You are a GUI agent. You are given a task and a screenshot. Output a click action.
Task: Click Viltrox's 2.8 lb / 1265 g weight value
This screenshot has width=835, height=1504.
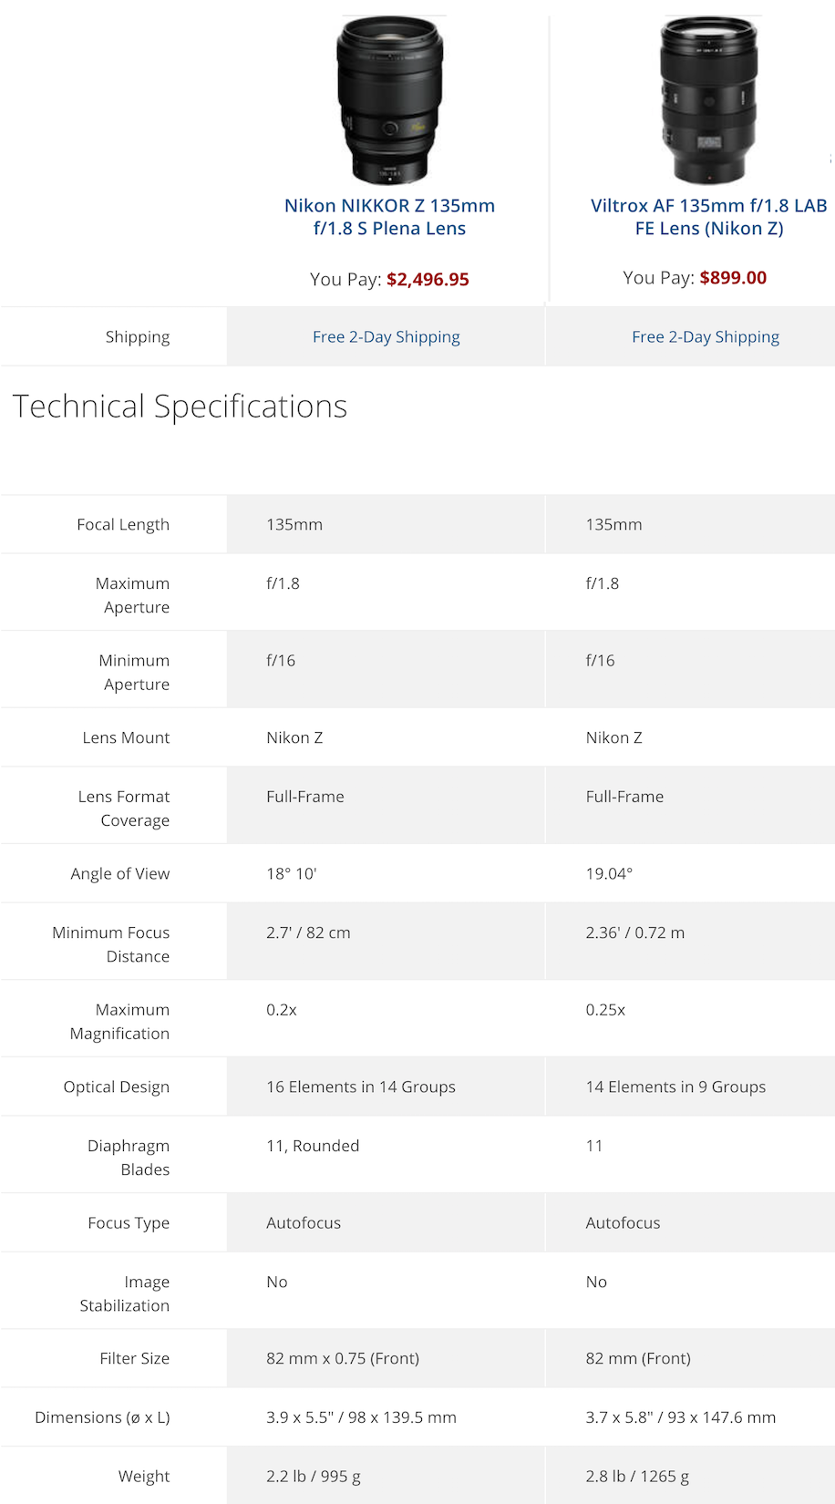637,1476
